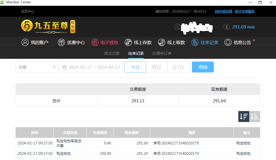Open 线上存款 menu
The width and height of the screenshot is (276, 160).
(x=138, y=42)
